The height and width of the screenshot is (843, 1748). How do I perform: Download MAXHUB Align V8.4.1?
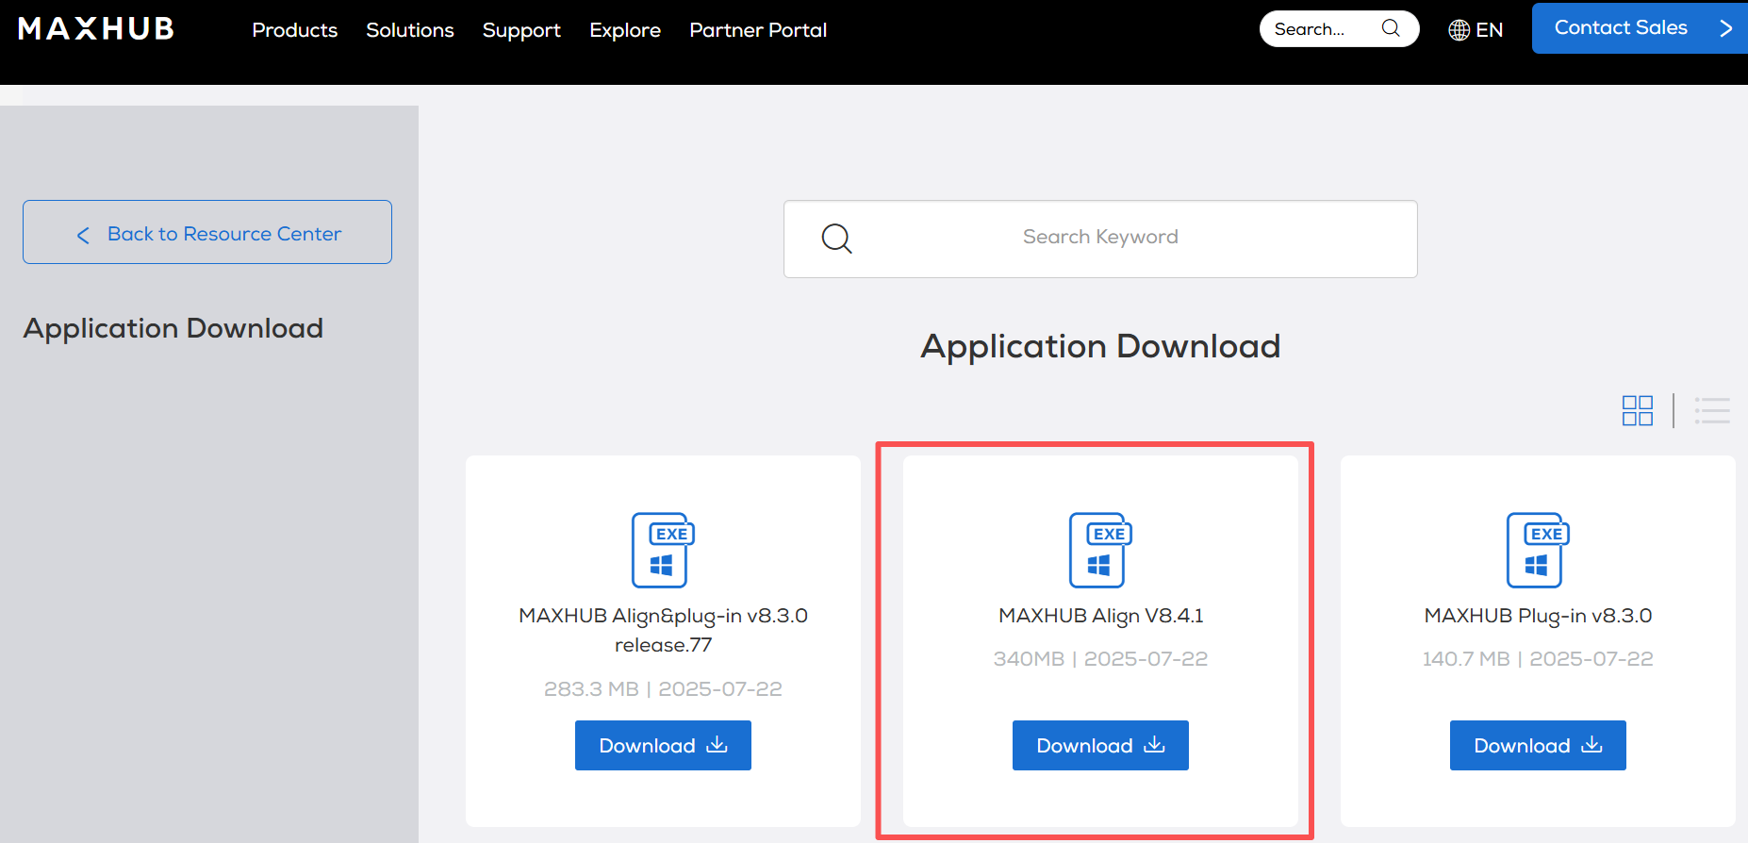[1100, 746]
